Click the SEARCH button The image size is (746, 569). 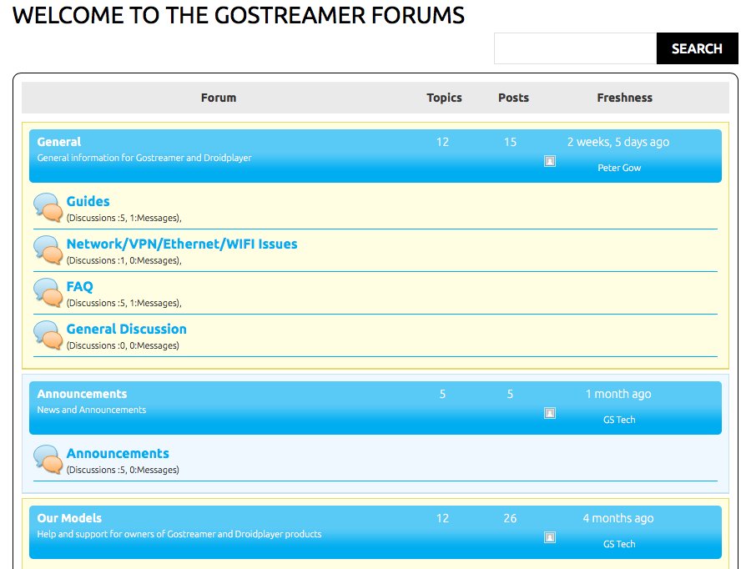click(697, 48)
